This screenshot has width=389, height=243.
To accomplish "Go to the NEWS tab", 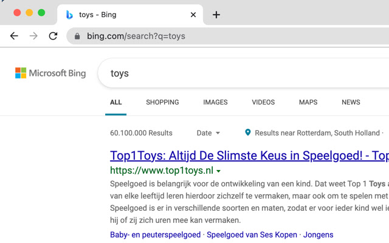I will (351, 102).
